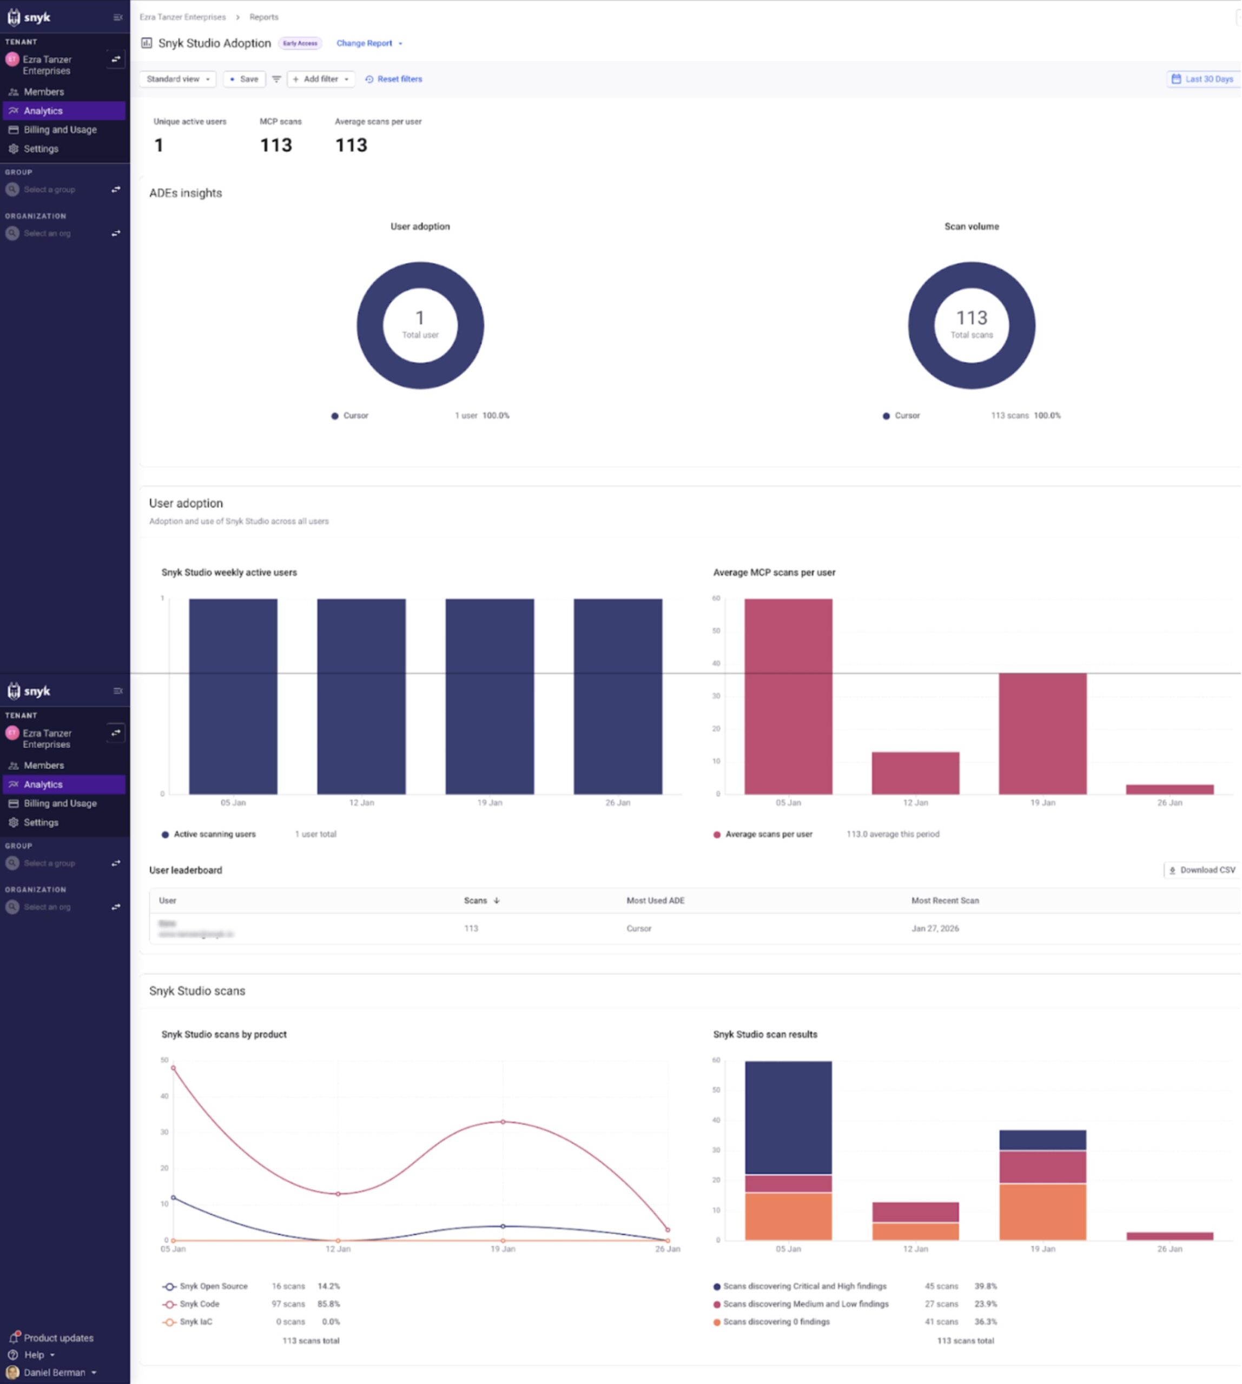Click the 0 findings orange legend swatch

(717, 1322)
